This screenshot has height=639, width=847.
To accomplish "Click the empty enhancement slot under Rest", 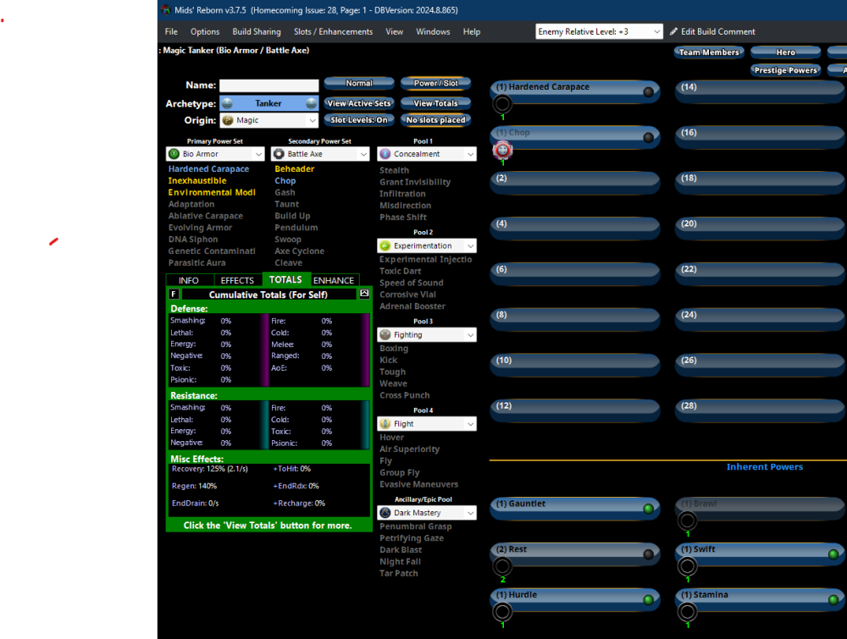I will 502,567.
